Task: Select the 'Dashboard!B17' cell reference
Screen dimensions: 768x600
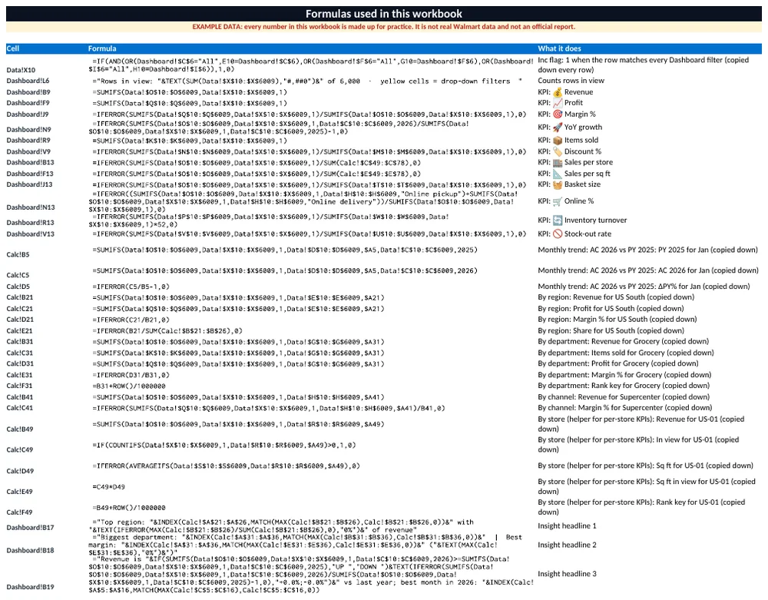Action: point(31,528)
